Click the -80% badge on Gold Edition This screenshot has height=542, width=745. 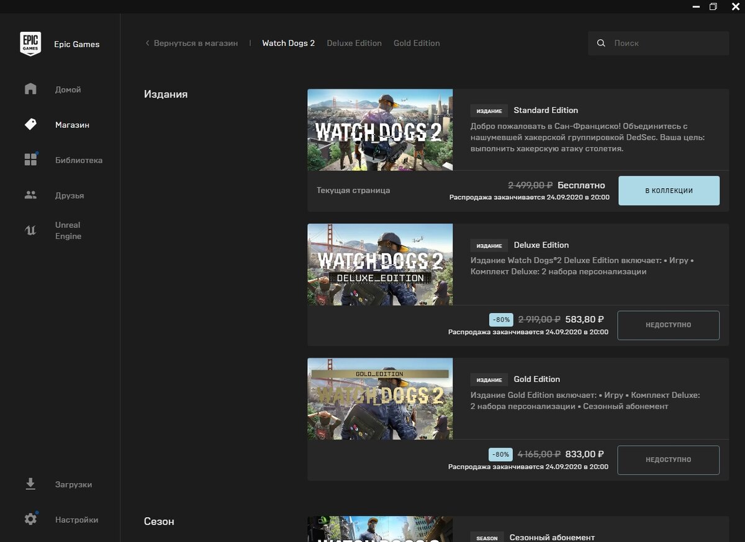501,454
